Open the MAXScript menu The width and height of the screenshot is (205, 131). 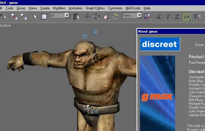(133, 8)
